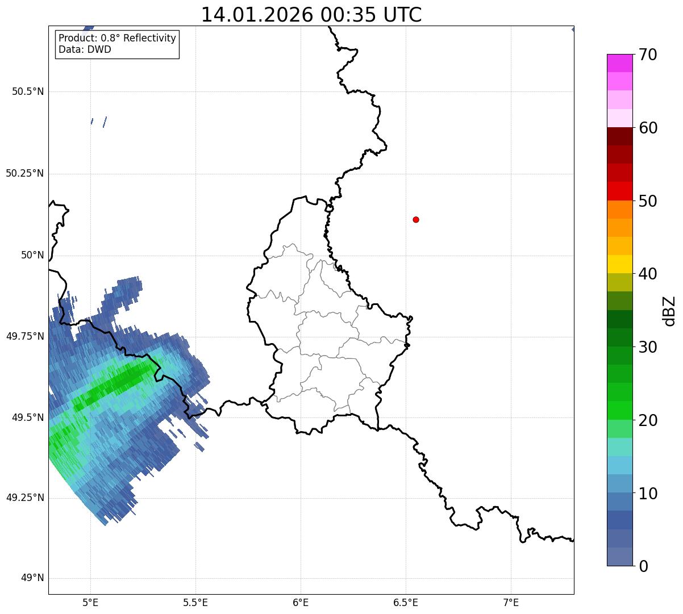Click the 'dBZ' colorbar label
This screenshot has width=683, height=614.
click(x=669, y=310)
